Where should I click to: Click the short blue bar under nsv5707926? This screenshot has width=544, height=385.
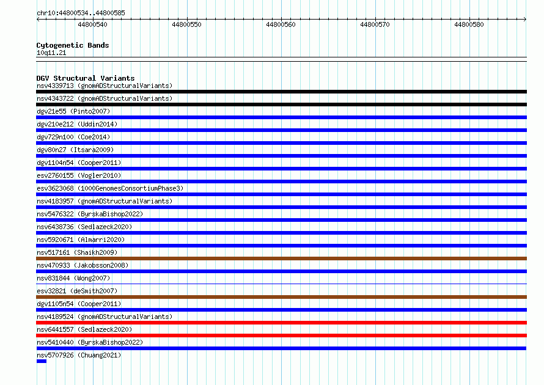point(42,361)
